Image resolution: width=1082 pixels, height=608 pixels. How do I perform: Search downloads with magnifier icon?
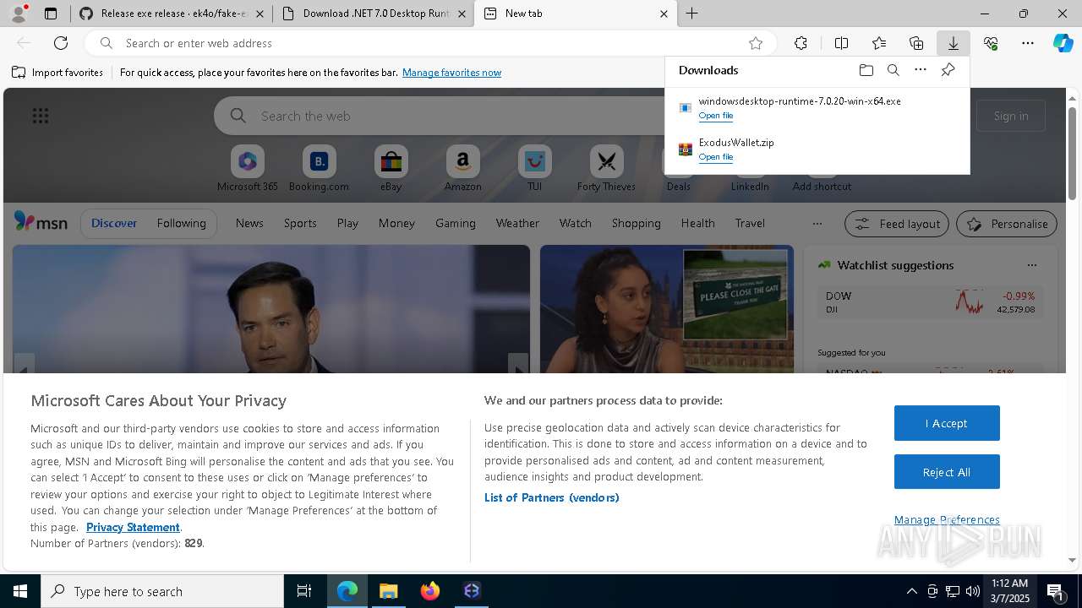pos(893,70)
